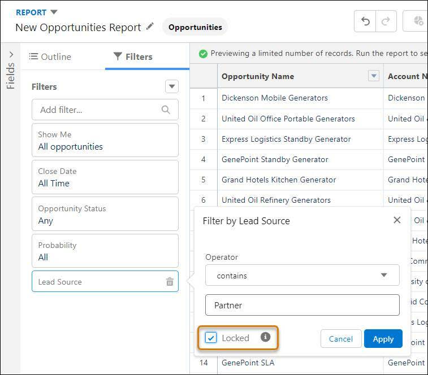Click the Cancel button
Viewport: 428px width, 375px height.
tap(341, 339)
